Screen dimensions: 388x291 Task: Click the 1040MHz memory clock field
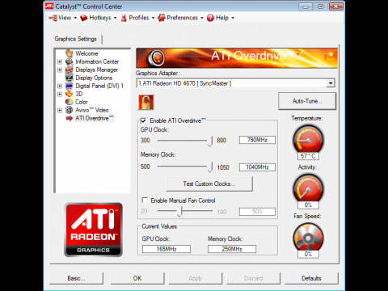coord(257,167)
